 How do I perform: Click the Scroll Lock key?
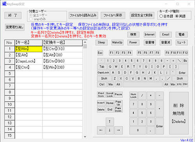point(110,95)
